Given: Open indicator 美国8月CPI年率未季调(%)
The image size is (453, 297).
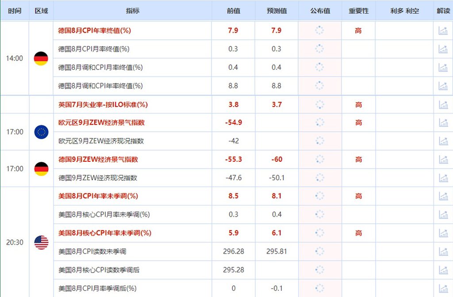Looking at the screenshot, I should pyautogui.click(x=98, y=196).
